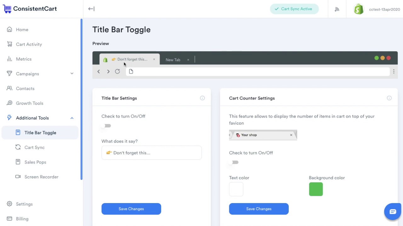The height and width of the screenshot is (226, 403).
Task: Collapse the Additional Tools chevron
Action: (72, 118)
